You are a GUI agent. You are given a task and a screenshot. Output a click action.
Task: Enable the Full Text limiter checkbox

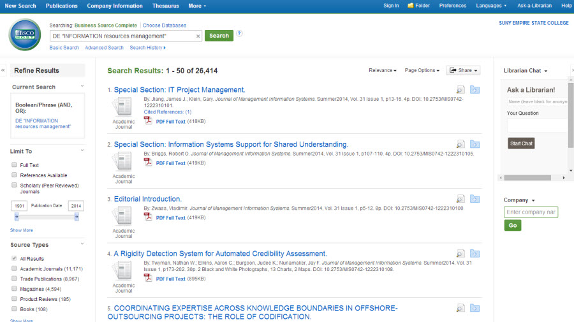pos(14,165)
